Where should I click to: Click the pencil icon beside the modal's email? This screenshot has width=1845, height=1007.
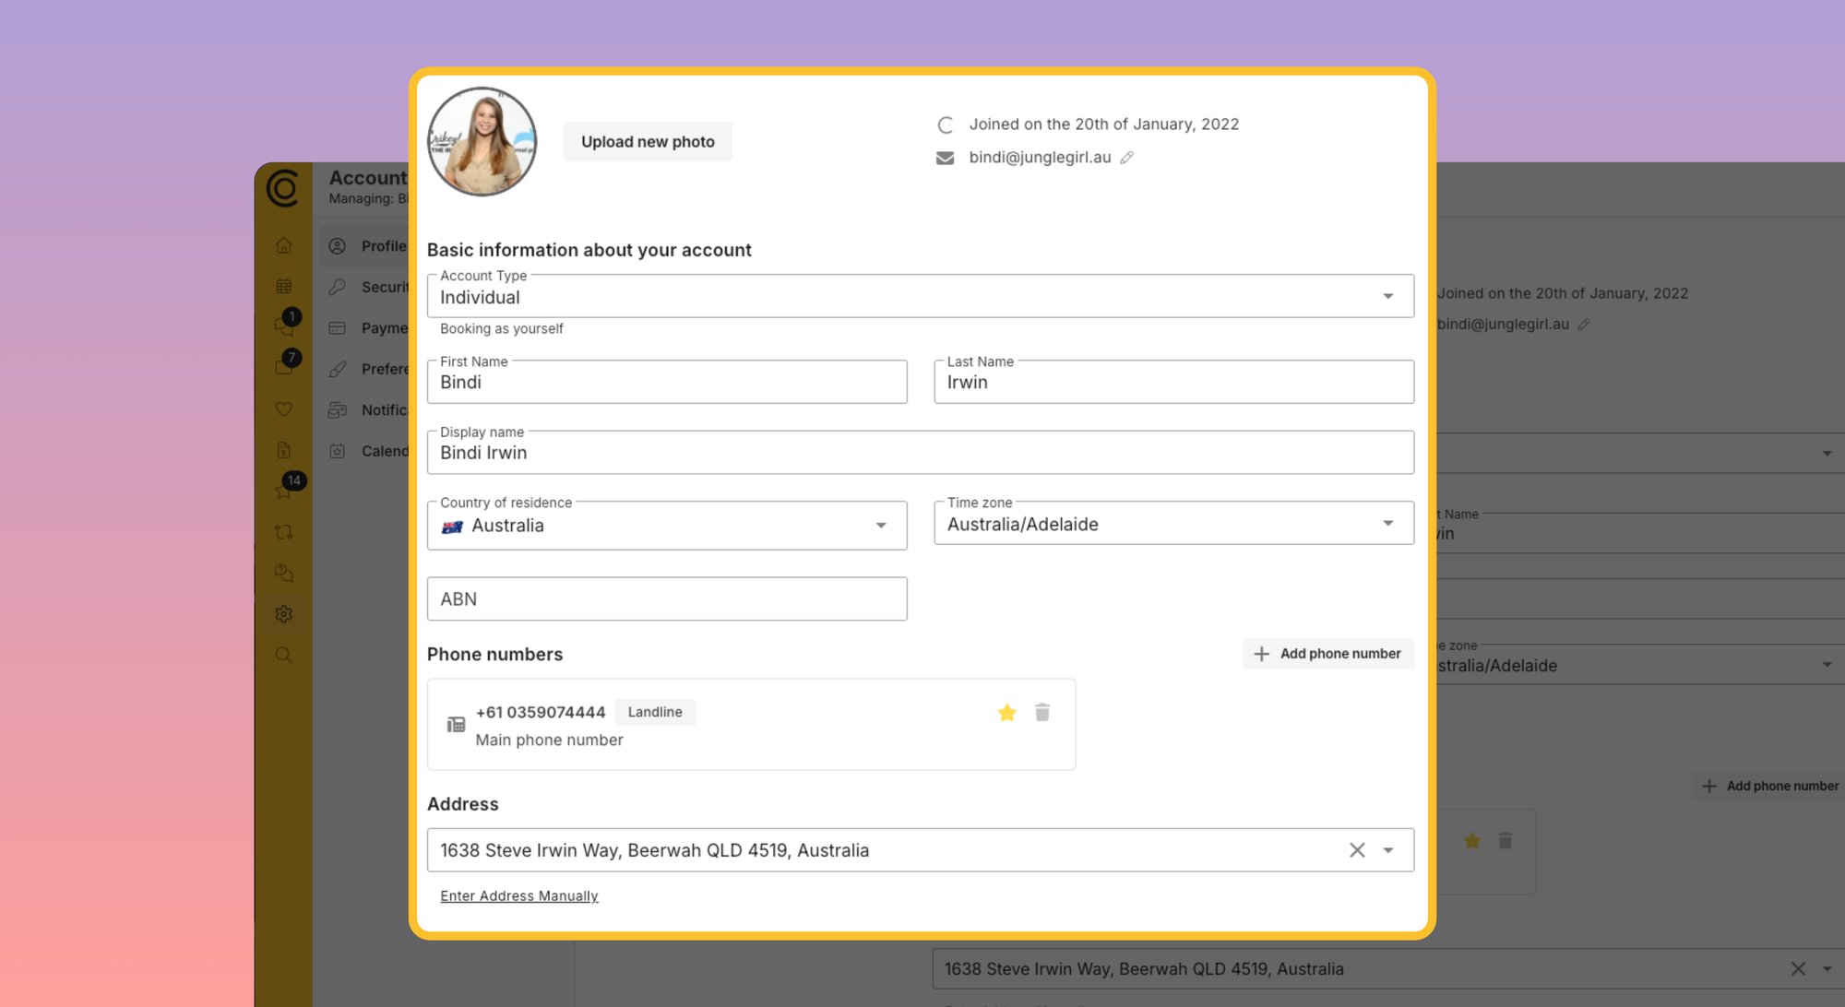coord(1126,158)
